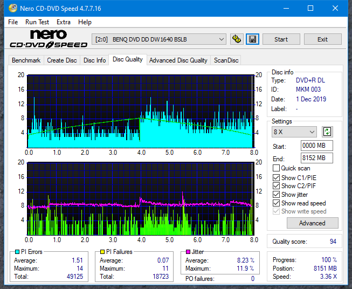Click the save floppy disk icon

coord(252,39)
